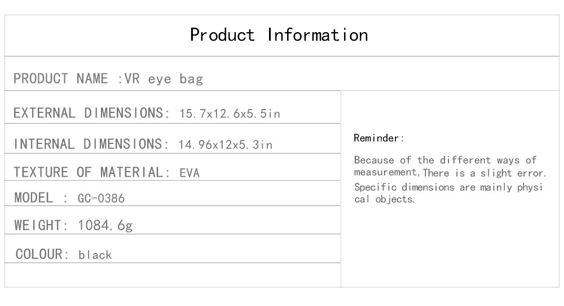
Task: Click the 'Because of the different ways of' line
Action: pos(445,160)
